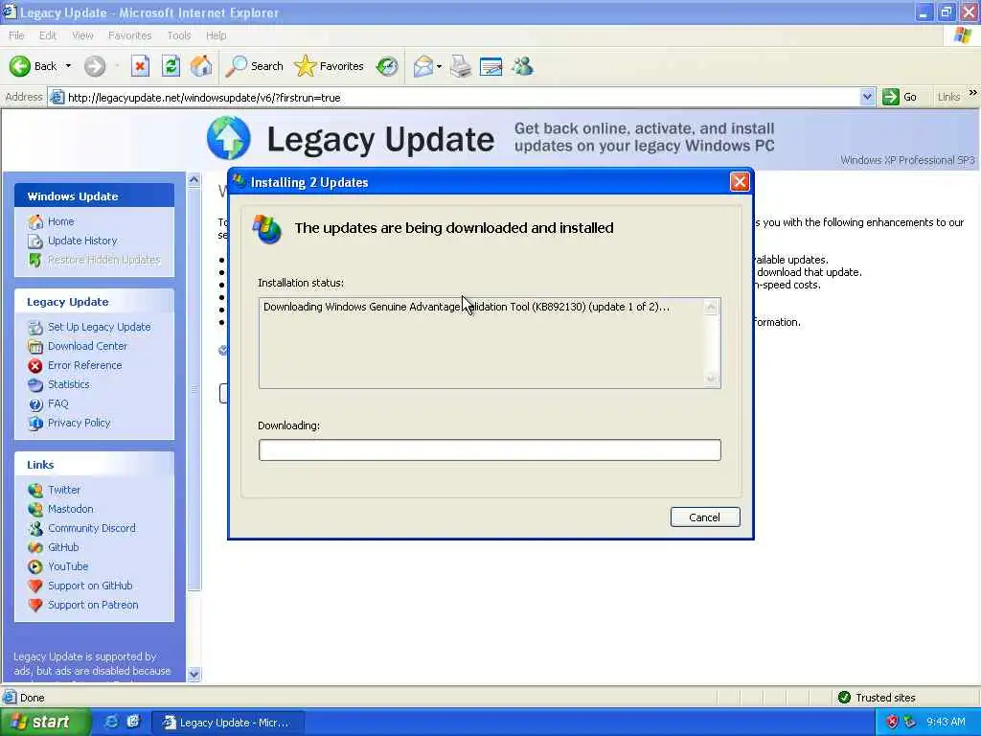Open Support on Patreon link
Screen dimensions: 981x736
[93, 606]
